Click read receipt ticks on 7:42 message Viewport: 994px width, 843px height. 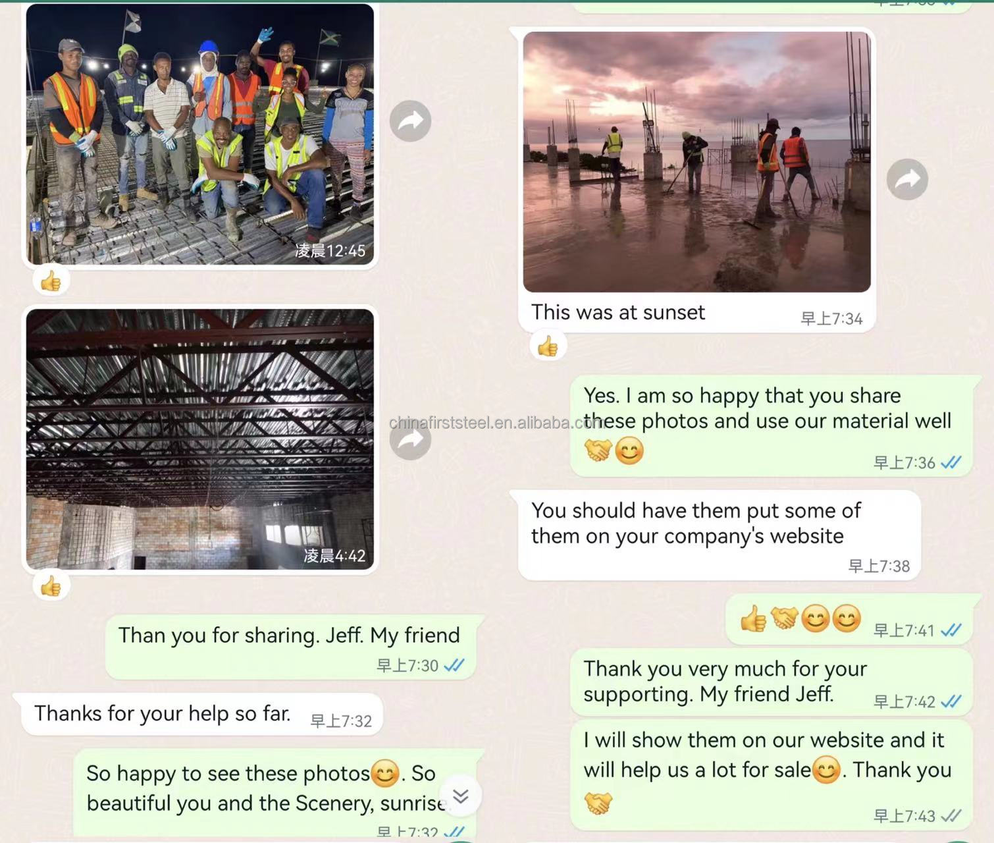tap(951, 702)
